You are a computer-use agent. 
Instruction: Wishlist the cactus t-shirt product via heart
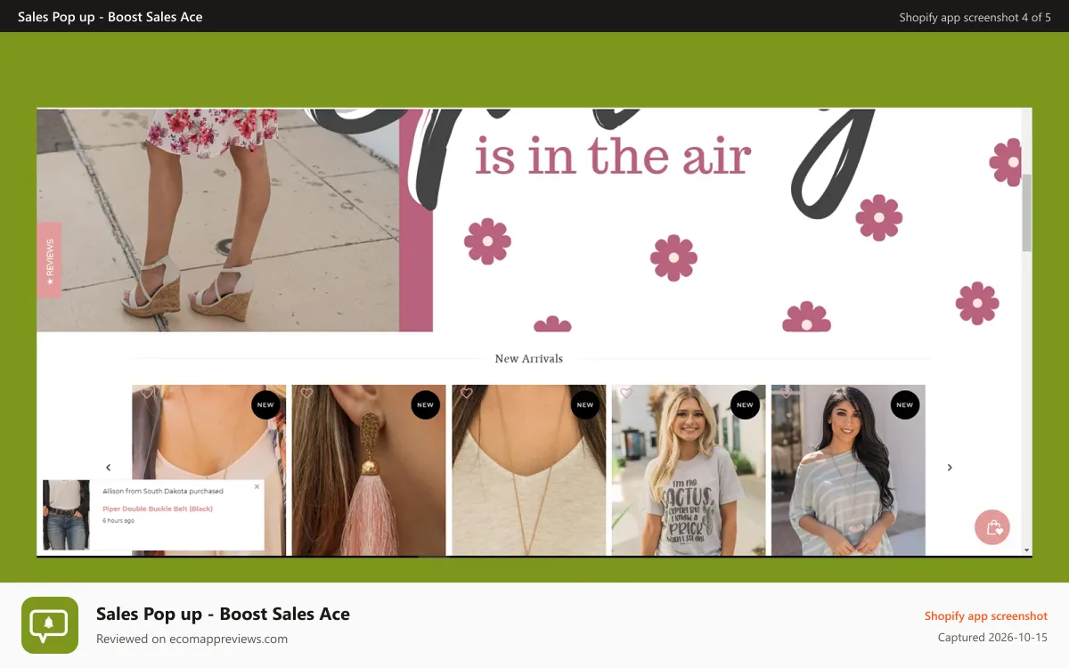coord(626,393)
